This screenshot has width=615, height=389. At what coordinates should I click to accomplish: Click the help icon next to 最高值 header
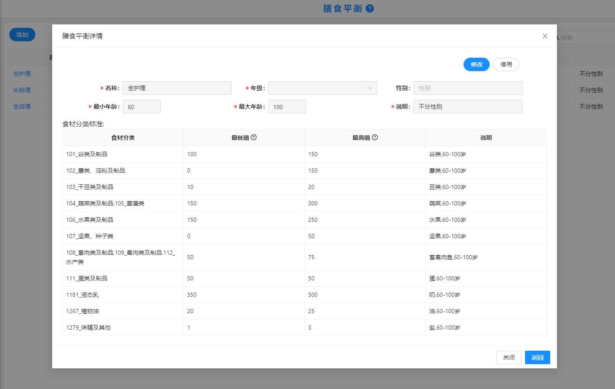click(x=375, y=137)
